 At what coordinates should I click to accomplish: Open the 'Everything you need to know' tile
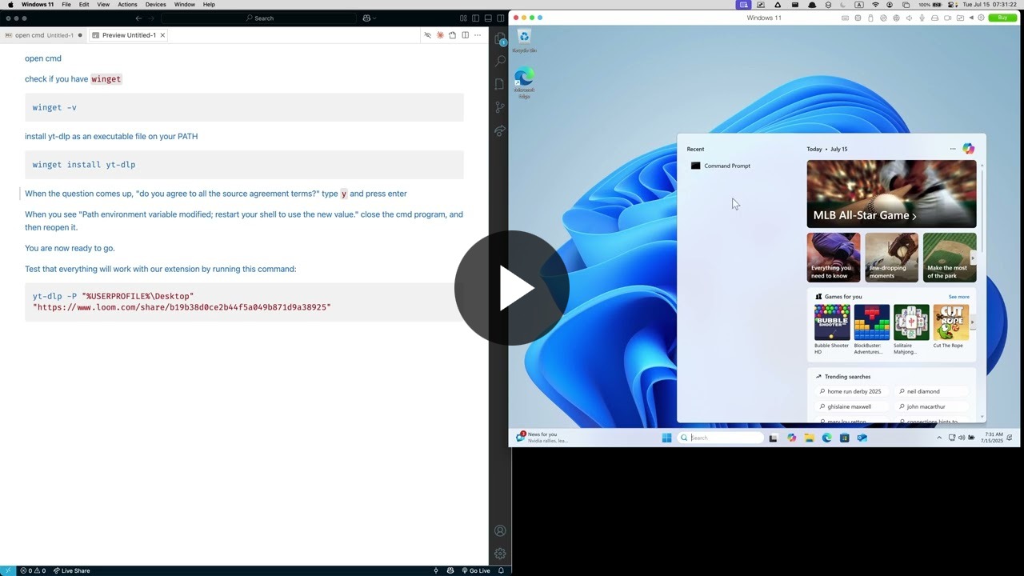(834, 257)
